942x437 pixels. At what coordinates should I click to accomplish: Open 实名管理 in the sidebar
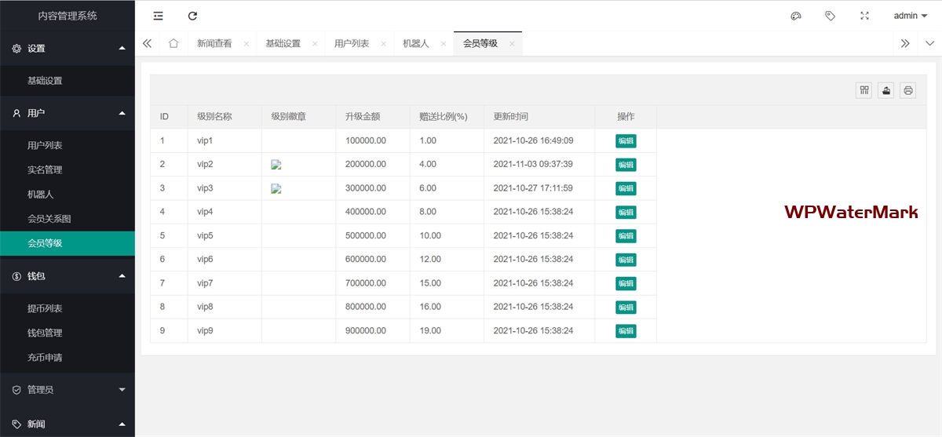(x=45, y=169)
